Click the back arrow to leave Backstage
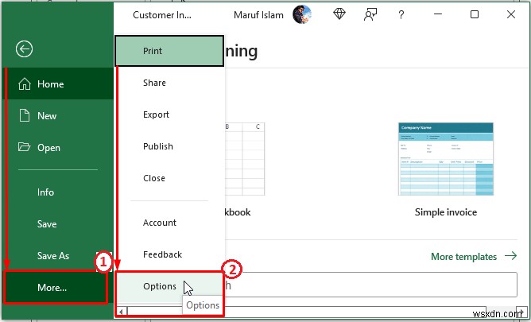The image size is (531, 322). (24, 49)
